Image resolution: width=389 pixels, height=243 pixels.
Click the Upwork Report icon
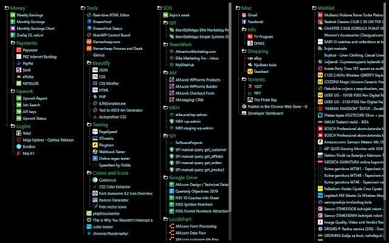click(x=19, y=98)
